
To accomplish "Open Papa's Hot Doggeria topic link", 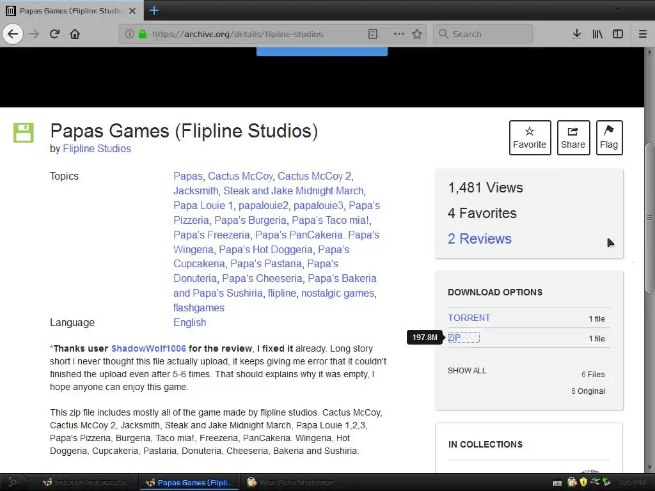I will [x=265, y=250].
